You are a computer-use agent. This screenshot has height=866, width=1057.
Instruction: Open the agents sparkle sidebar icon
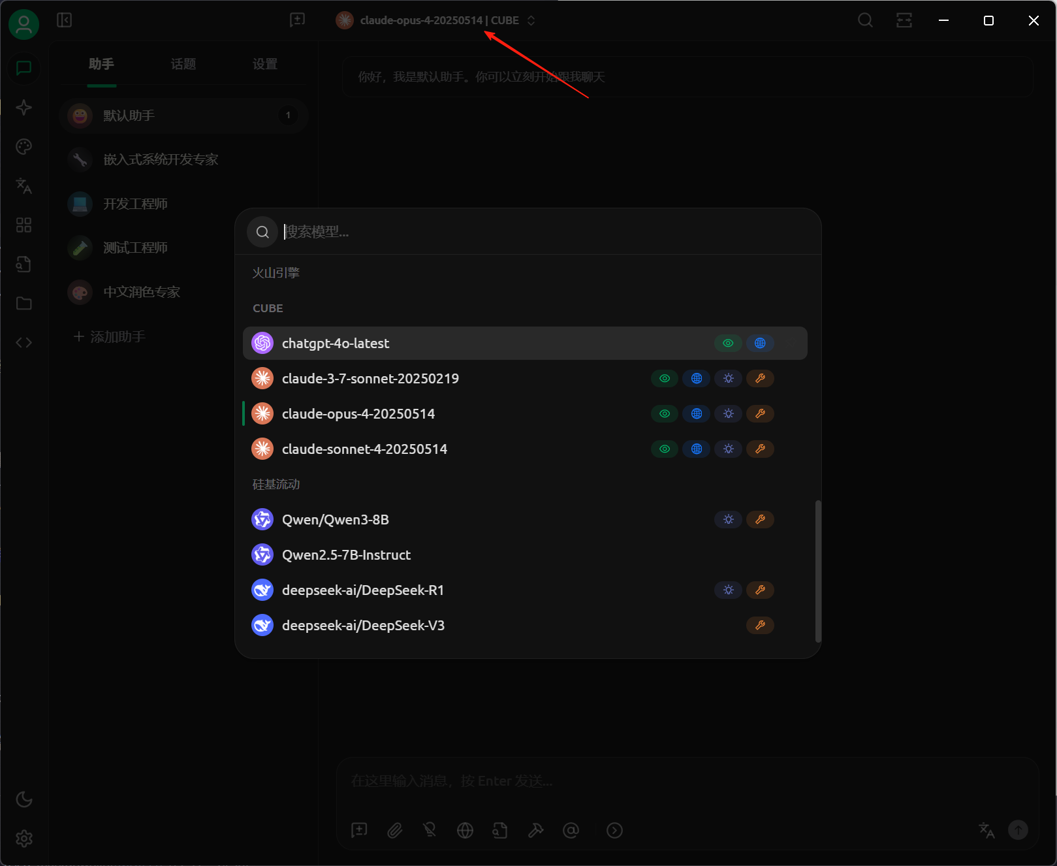coord(24,107)
